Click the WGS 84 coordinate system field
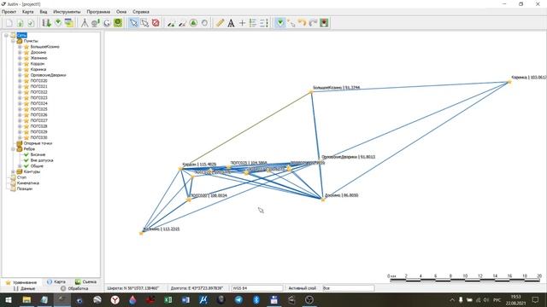The image size is (547, 307). pyautogui.click(x=257, y=288)
